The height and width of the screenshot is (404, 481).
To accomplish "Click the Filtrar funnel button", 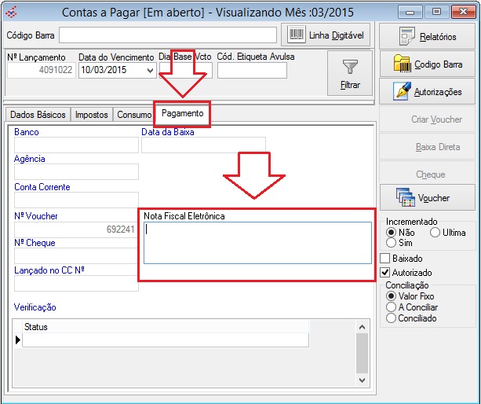I will [351, 74].
